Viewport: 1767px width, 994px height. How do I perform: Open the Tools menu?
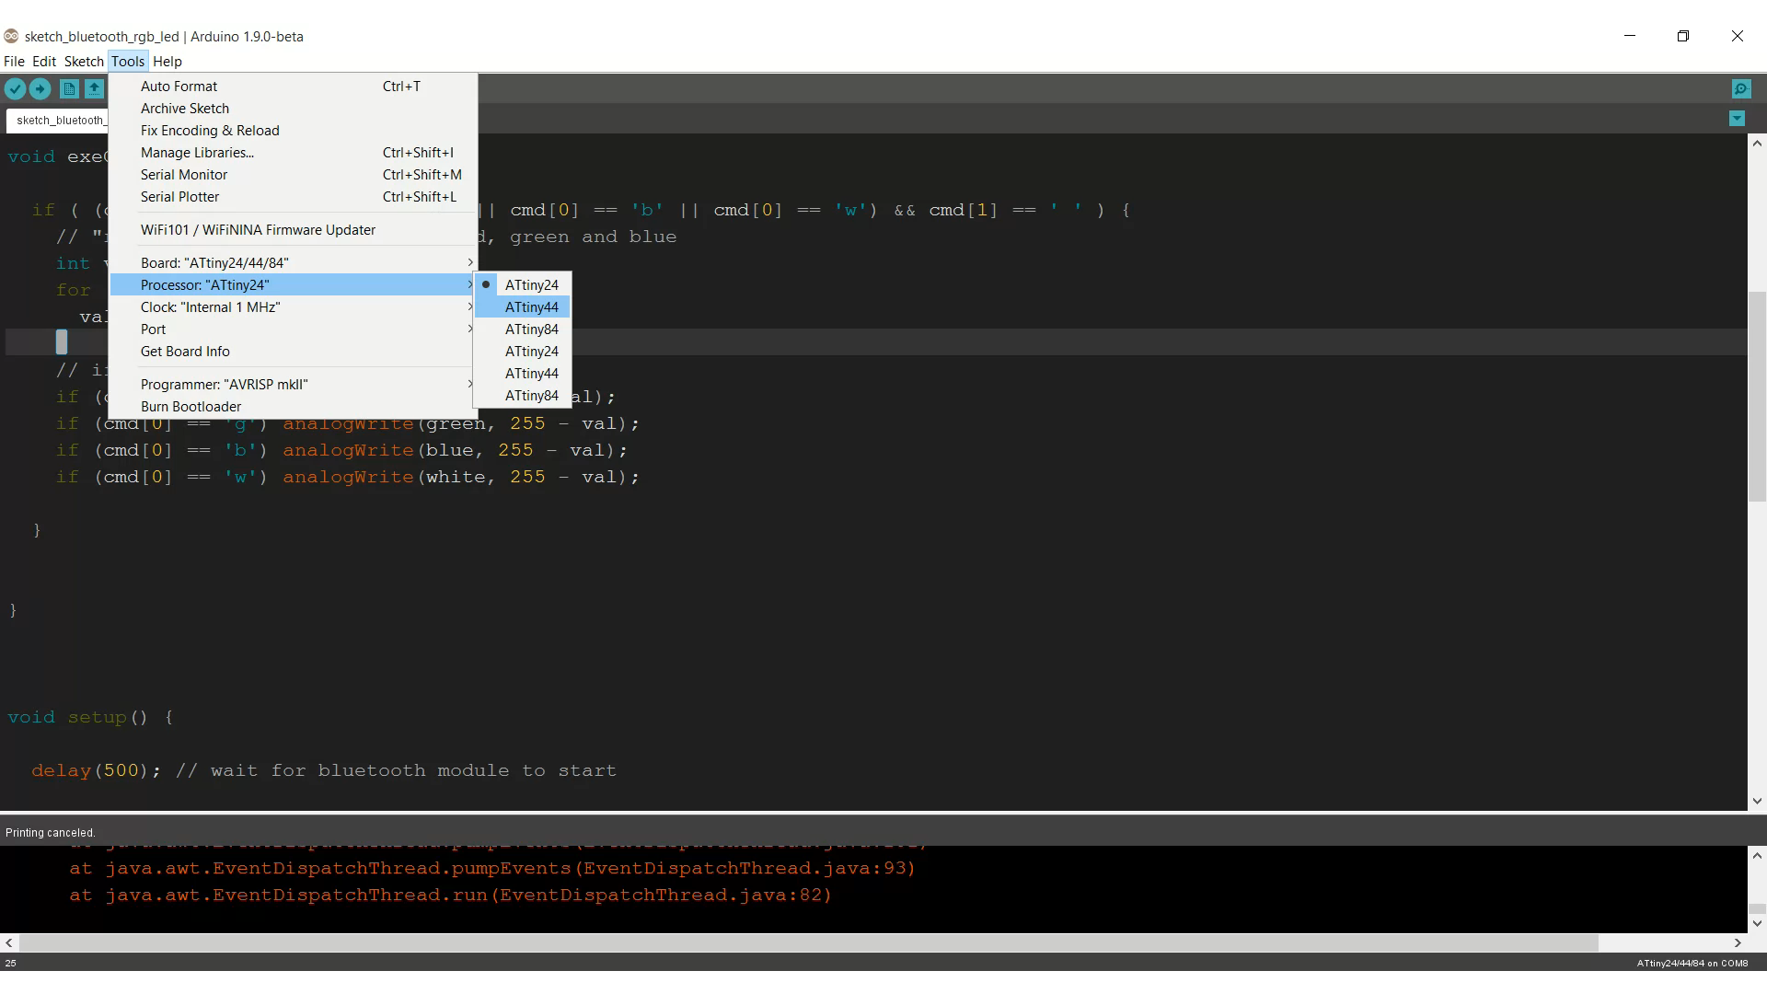point(127,61)
